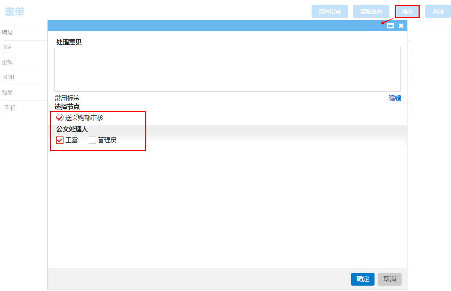Image resolution: width=451 pixels, height=291 pixels.
Task: Close the dialog with the X icon
Action: coord(401,26)
